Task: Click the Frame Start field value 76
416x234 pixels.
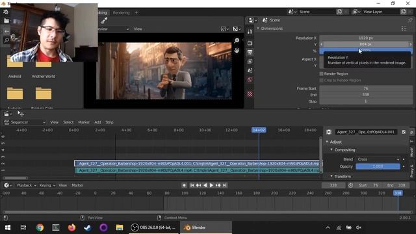Action: tap(366, 88)
